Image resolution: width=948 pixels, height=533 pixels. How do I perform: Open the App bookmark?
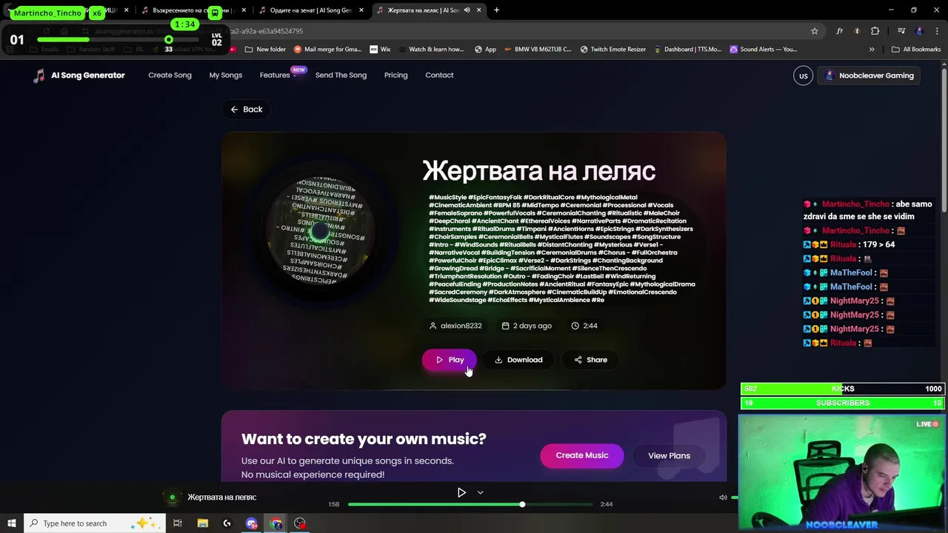pyautogui.click(x=486, y=50)
